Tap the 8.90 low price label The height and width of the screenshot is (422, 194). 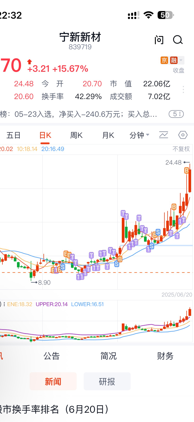tap(44, 282)
